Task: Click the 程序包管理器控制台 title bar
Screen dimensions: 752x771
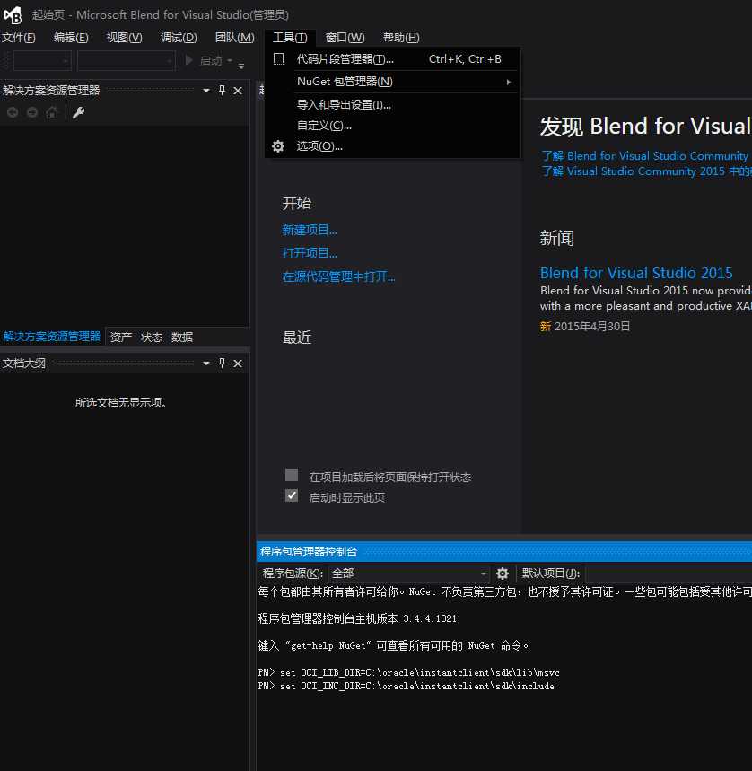Action: (x=504, y=552)
